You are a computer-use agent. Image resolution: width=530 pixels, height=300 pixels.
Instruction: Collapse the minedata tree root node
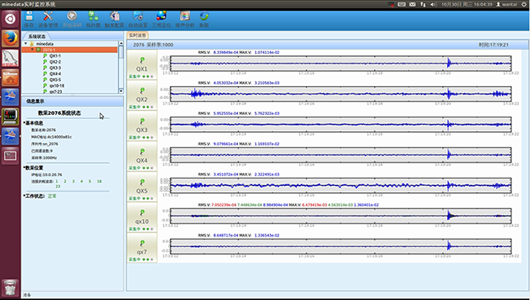point(26,43)
